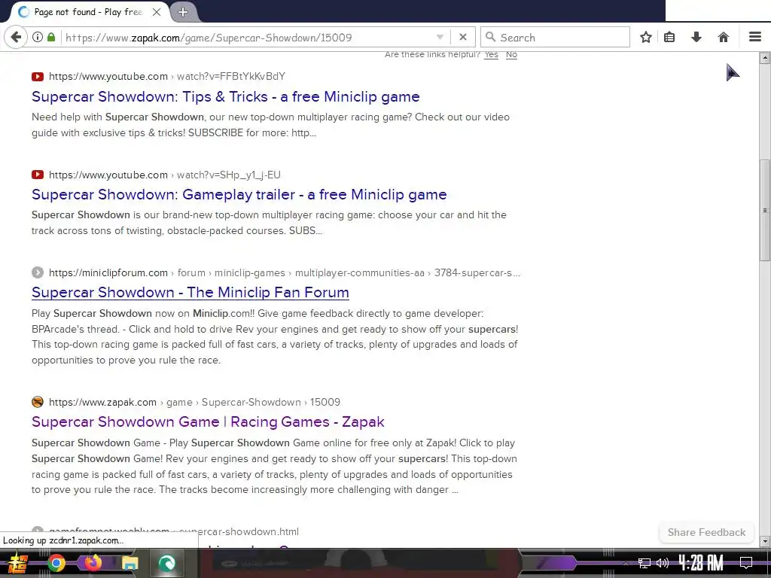Image resolution: width=771 pixels, height=578 pixels.
Task: Expand the address bar history dropdown arrow
Action: pyautogui.click(x=440, y=38)
